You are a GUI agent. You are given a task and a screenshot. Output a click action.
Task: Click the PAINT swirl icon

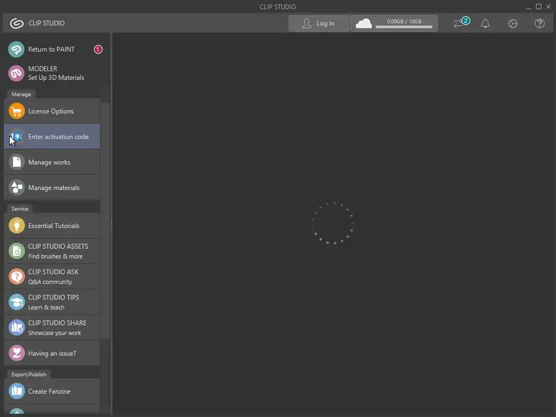pyautogui.click(x=16, y=49)
